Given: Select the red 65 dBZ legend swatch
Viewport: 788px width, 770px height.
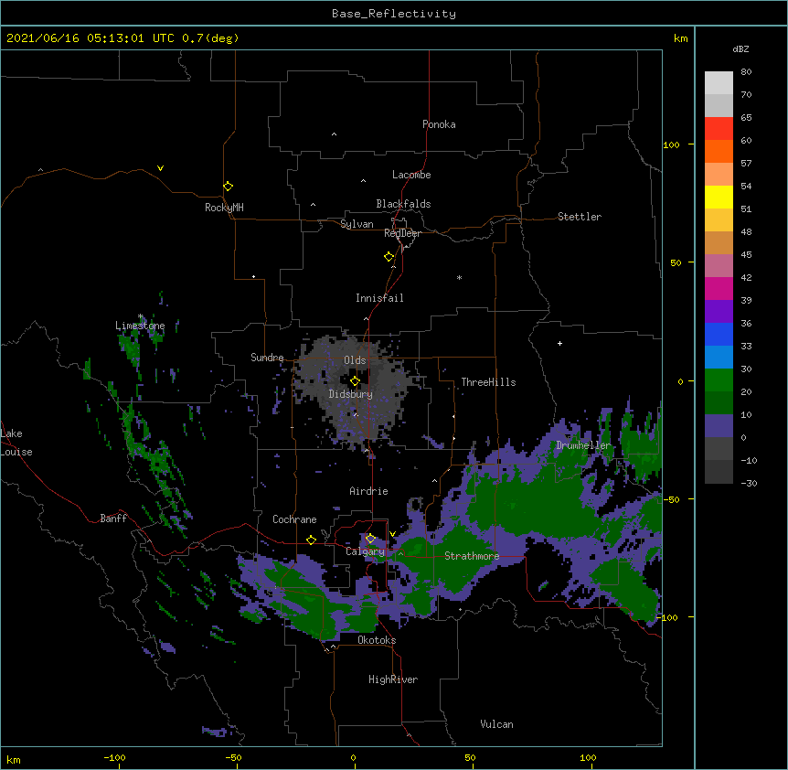Looking at the screenshot, I should [x=719, y=128].
